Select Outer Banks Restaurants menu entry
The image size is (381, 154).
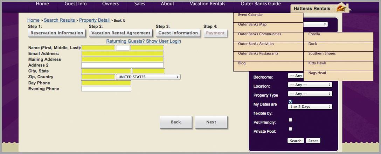point(268,57)
